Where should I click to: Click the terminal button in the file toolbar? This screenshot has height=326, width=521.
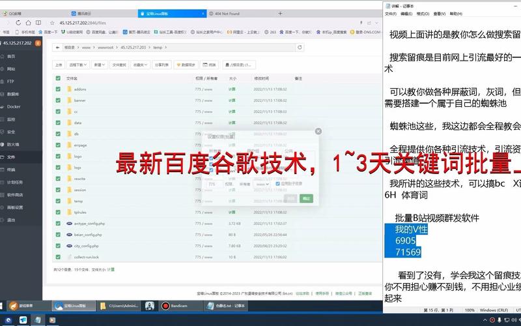[x=210, y=65]
